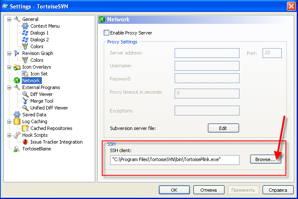The height and width of the screenshot is (199, 298).
Task: Open the Revision Graph branch icon
Action: tap(17, 53)
